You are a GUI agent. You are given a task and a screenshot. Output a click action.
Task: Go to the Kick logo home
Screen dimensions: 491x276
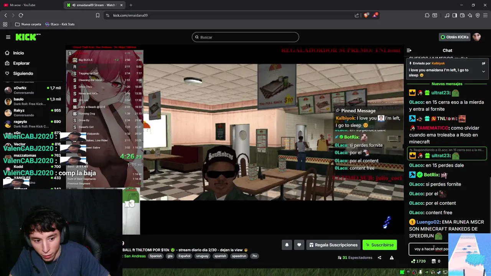pos(28,37)
